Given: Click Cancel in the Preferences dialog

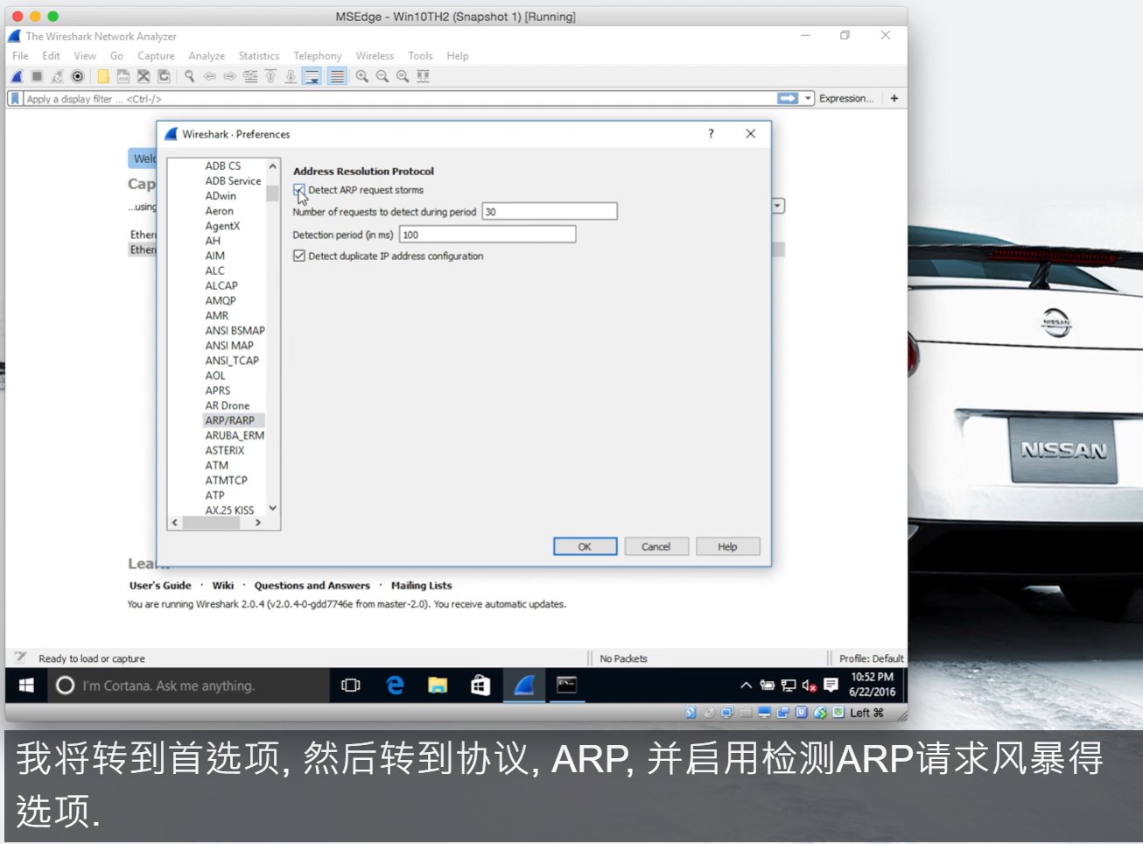Looking at the screenshot, I should point(656,546).
